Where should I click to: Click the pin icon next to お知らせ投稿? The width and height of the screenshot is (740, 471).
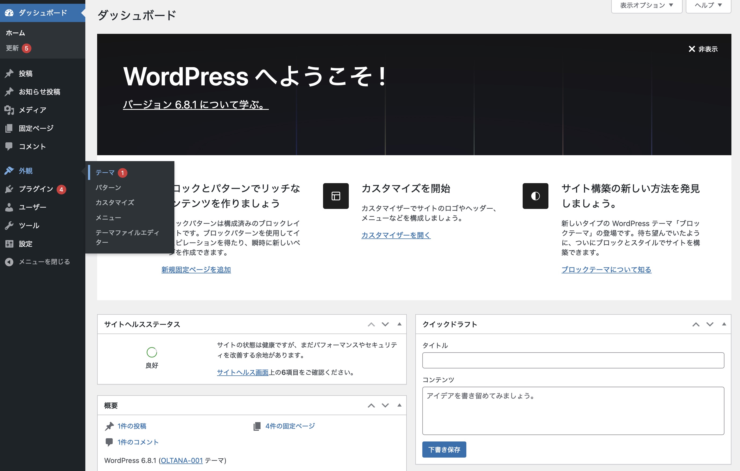coord(9,92)
